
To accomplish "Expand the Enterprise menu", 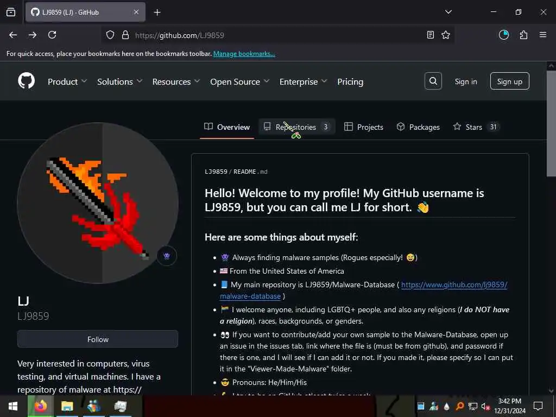I will coord(303,81).
